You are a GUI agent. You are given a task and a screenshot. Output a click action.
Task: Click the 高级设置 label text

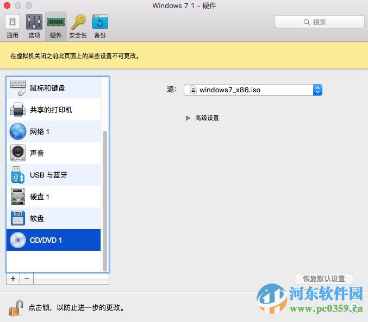207,118
